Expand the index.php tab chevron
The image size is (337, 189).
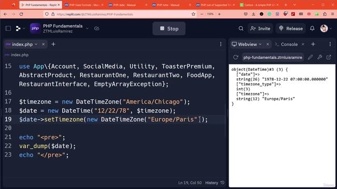click(36, 44)
